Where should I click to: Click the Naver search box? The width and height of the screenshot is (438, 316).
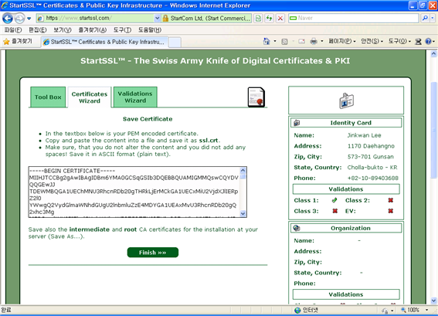(354, 19)
